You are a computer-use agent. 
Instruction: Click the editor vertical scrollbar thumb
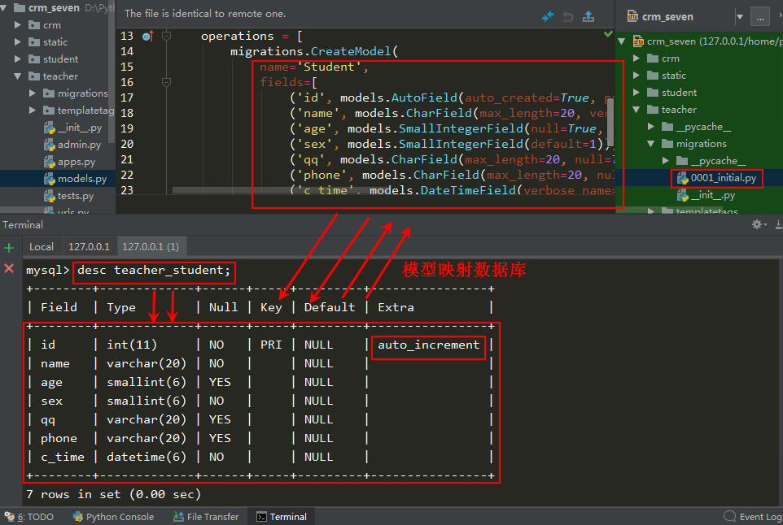click(x=610, y=122)
